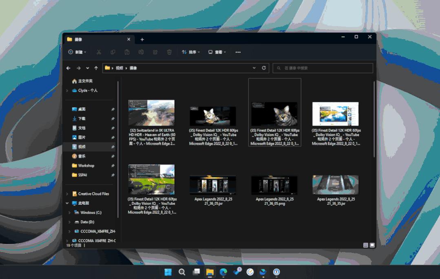Select the Workshop folder in the sidebar
Viewport: 440px width, 279px height.
[86, 166]
